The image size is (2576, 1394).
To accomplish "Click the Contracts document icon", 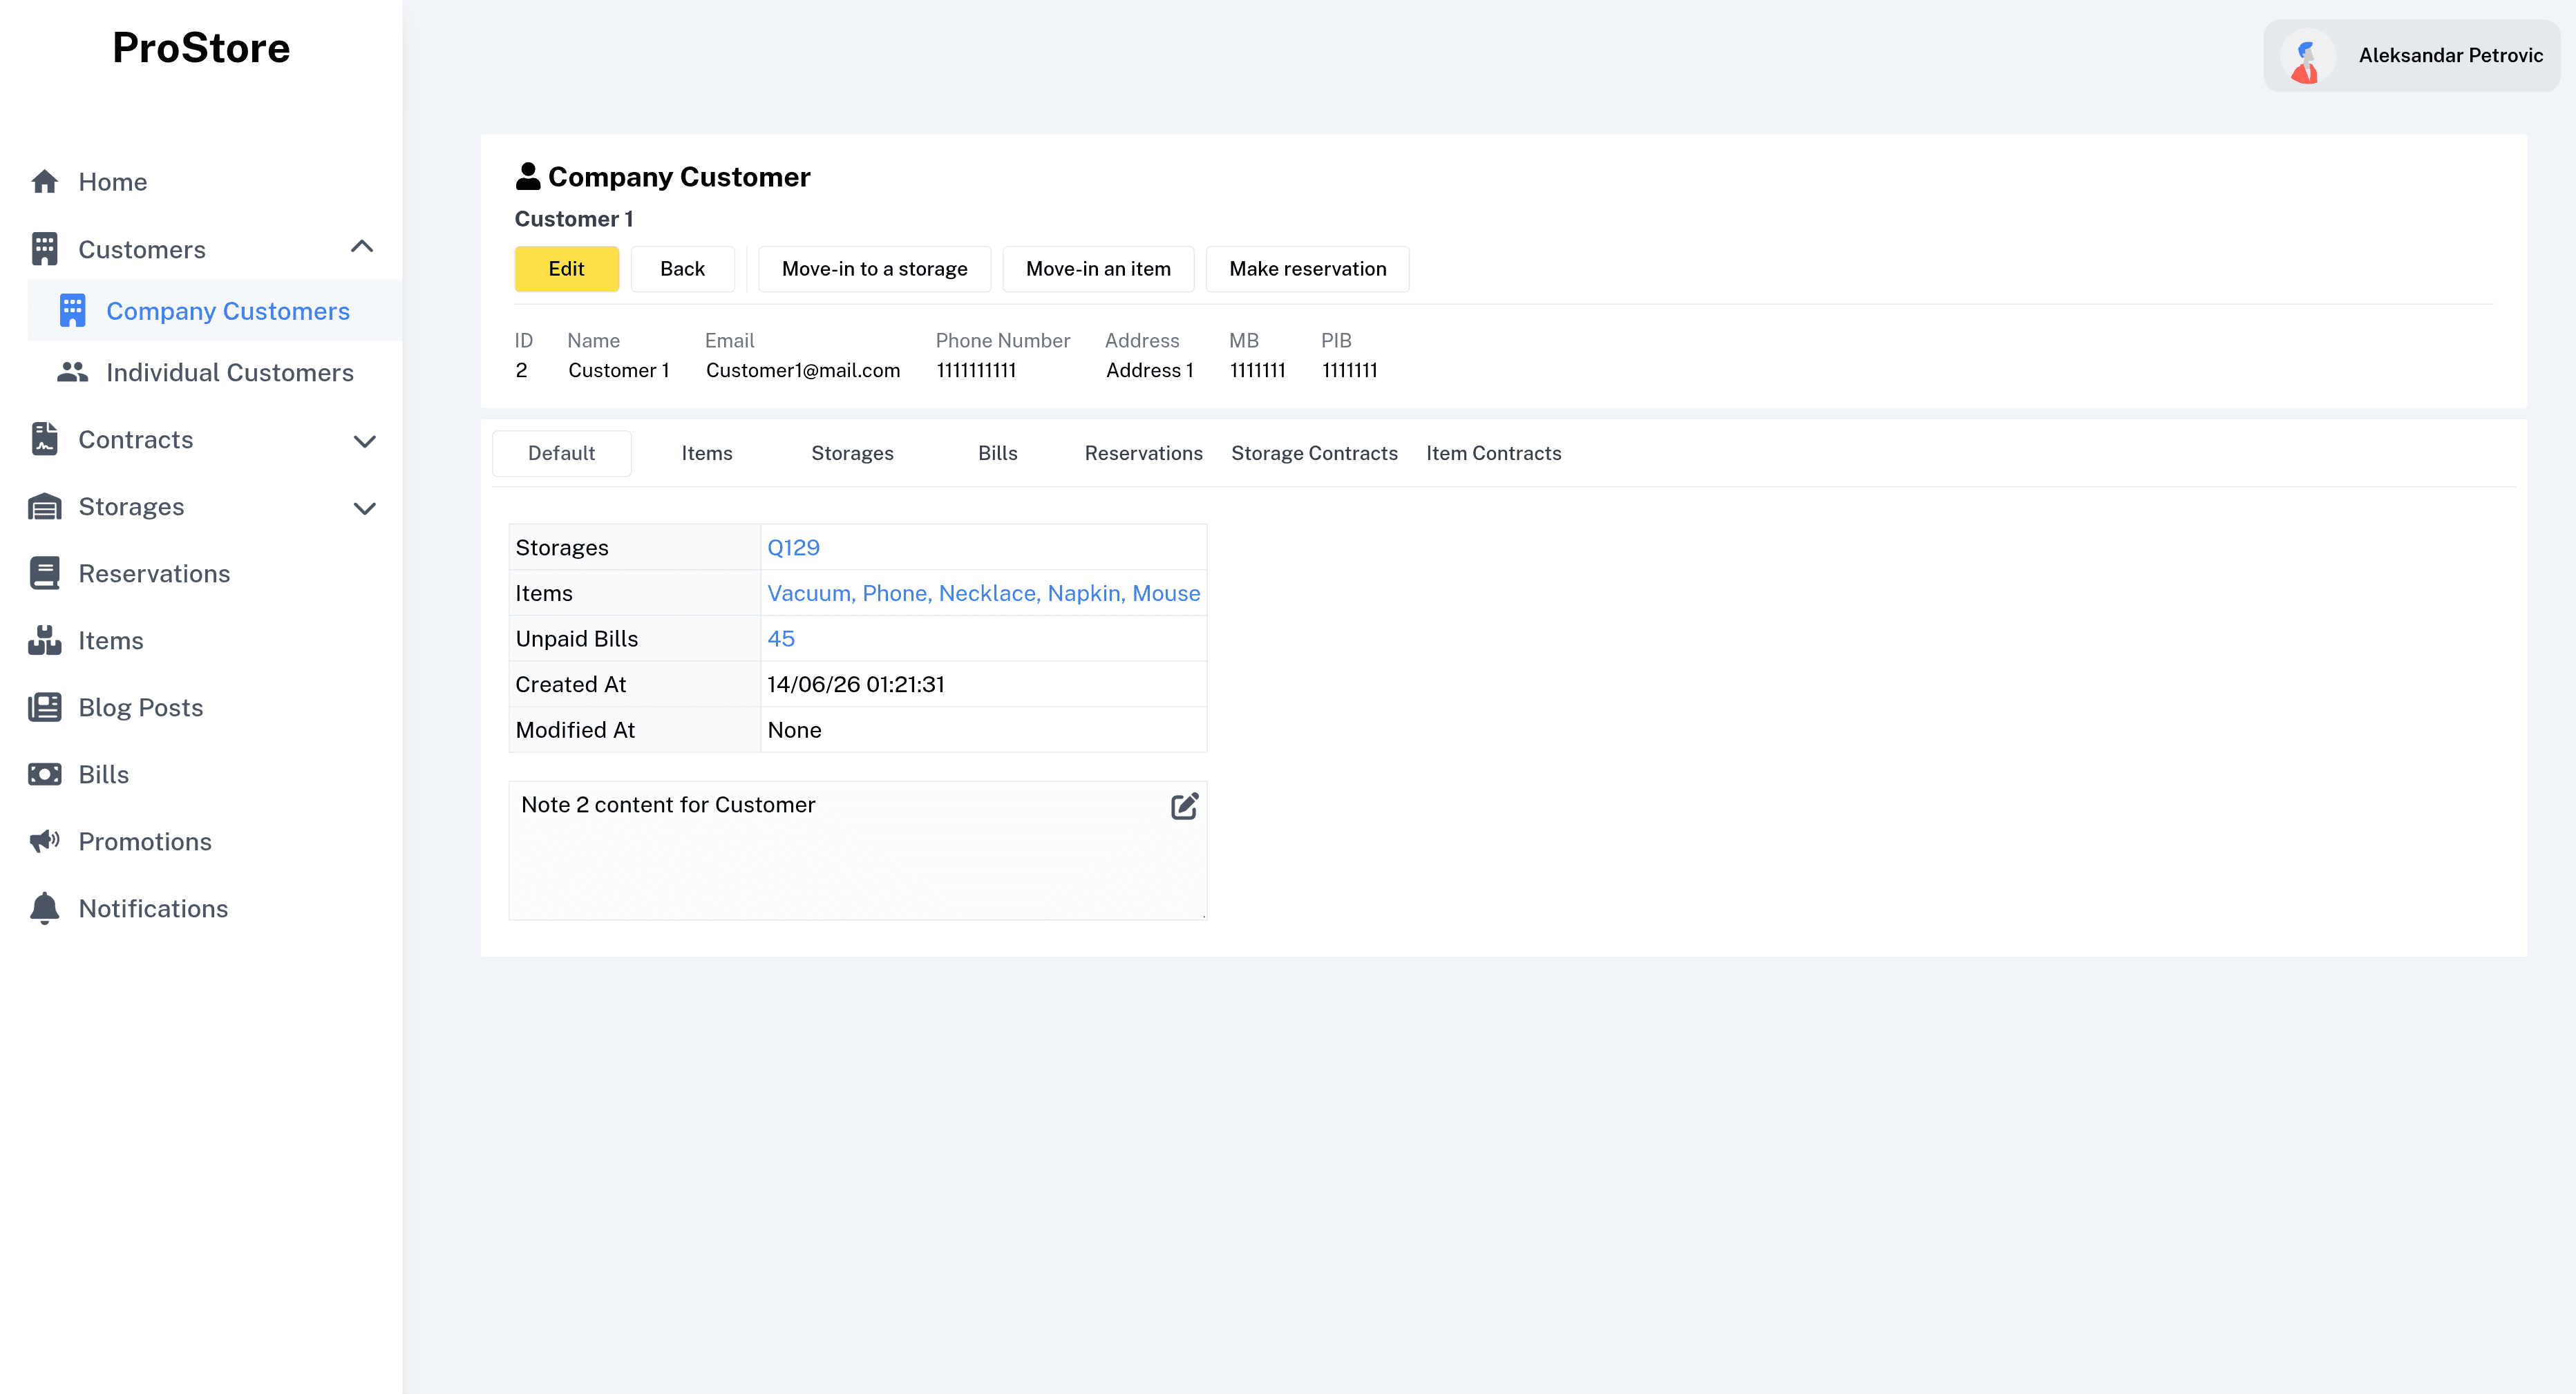I will coord(44,439).
